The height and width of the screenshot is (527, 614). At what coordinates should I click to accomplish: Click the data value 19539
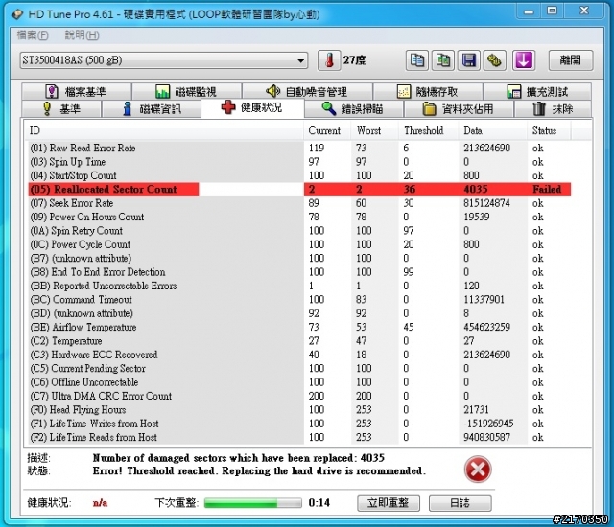(477, 217)
